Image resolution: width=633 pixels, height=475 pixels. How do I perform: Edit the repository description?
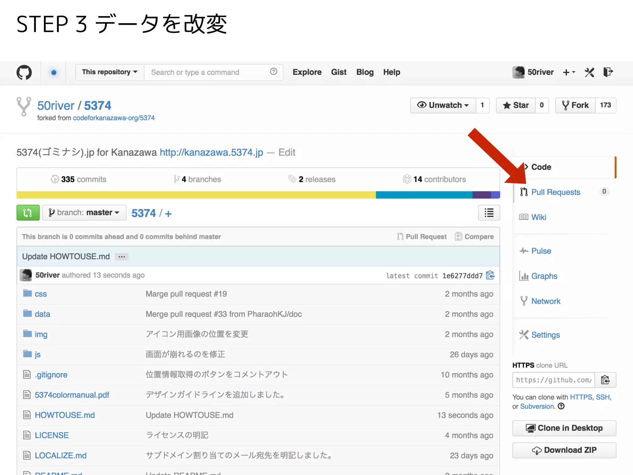(287, 152)
